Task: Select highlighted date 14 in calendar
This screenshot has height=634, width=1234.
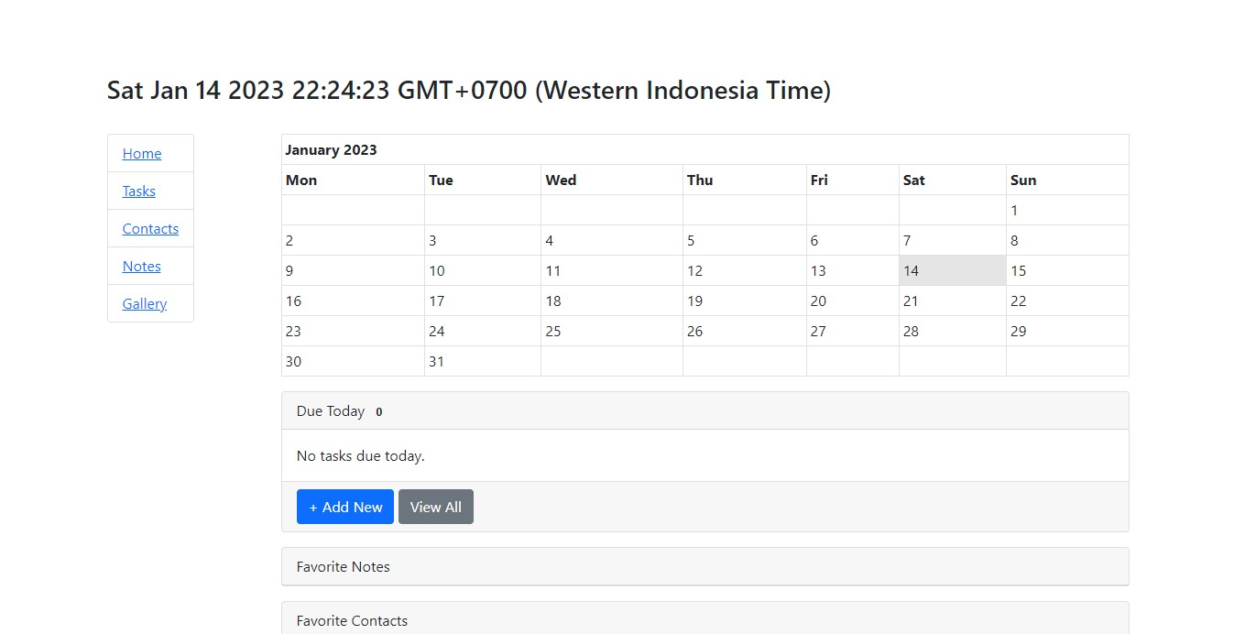Action: click(952, 271)
